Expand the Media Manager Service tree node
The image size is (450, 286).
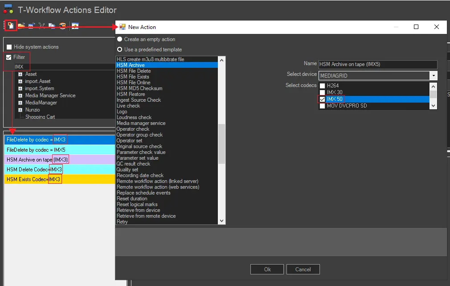(x=20, y=95)
